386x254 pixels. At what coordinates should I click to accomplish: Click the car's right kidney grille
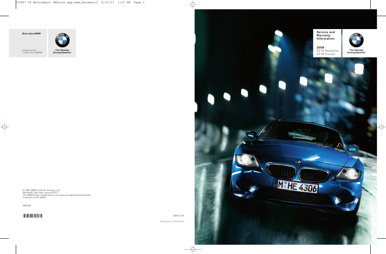pyautogui.click(x=314, y=175)
